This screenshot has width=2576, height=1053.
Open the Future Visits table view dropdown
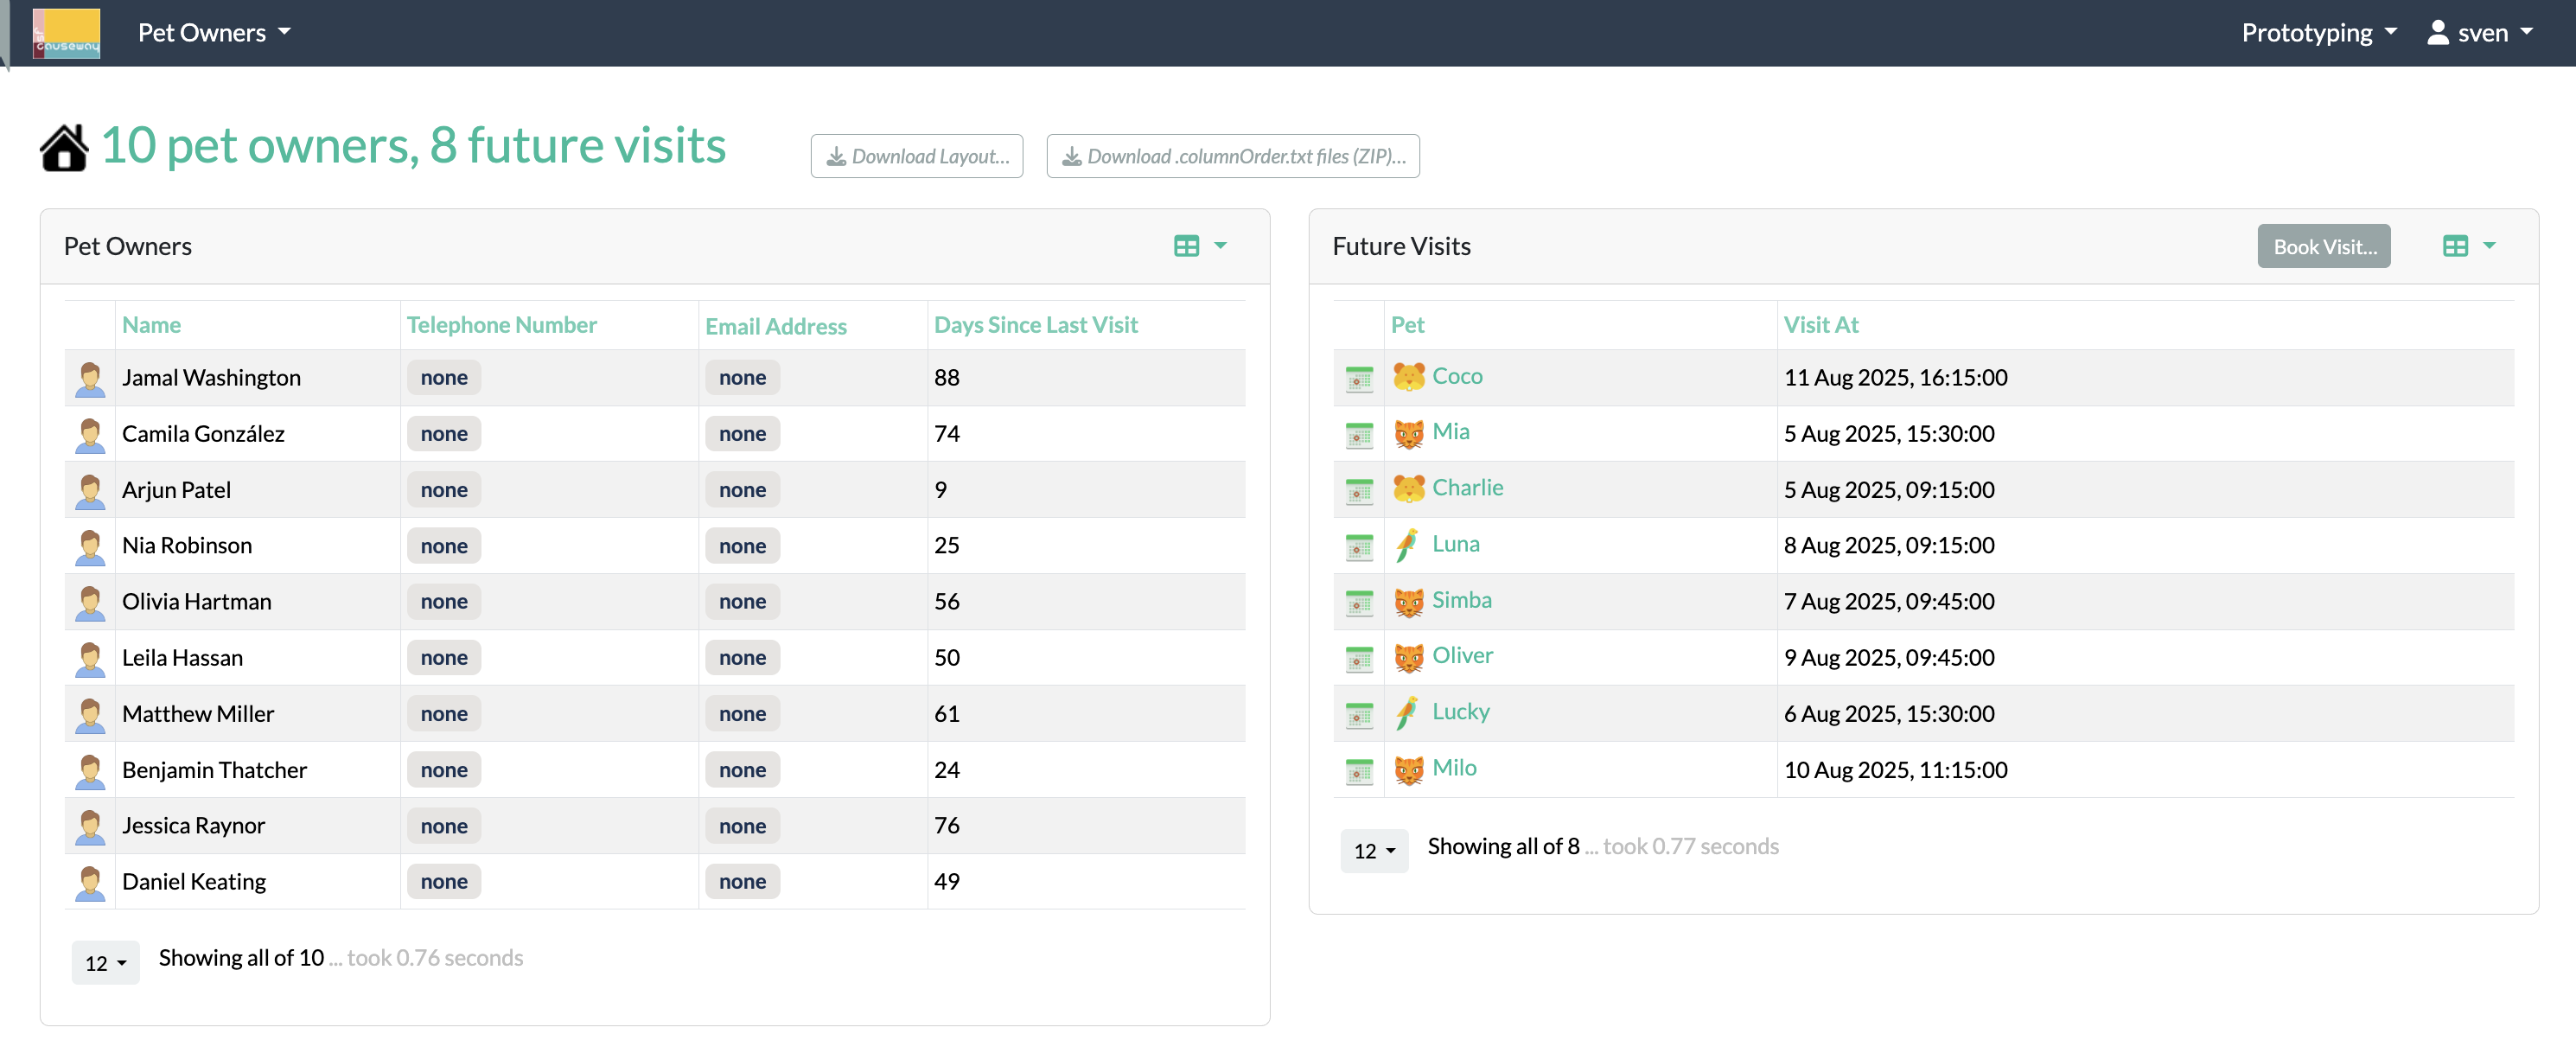2469,246
